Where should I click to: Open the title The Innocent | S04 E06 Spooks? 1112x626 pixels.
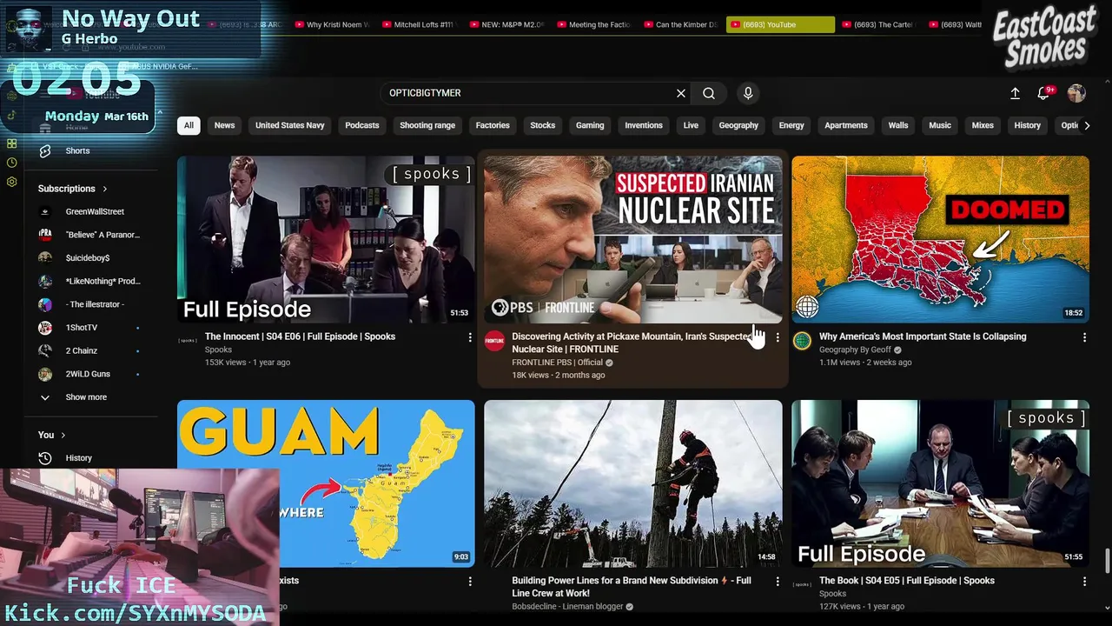[x=300, y=336]
